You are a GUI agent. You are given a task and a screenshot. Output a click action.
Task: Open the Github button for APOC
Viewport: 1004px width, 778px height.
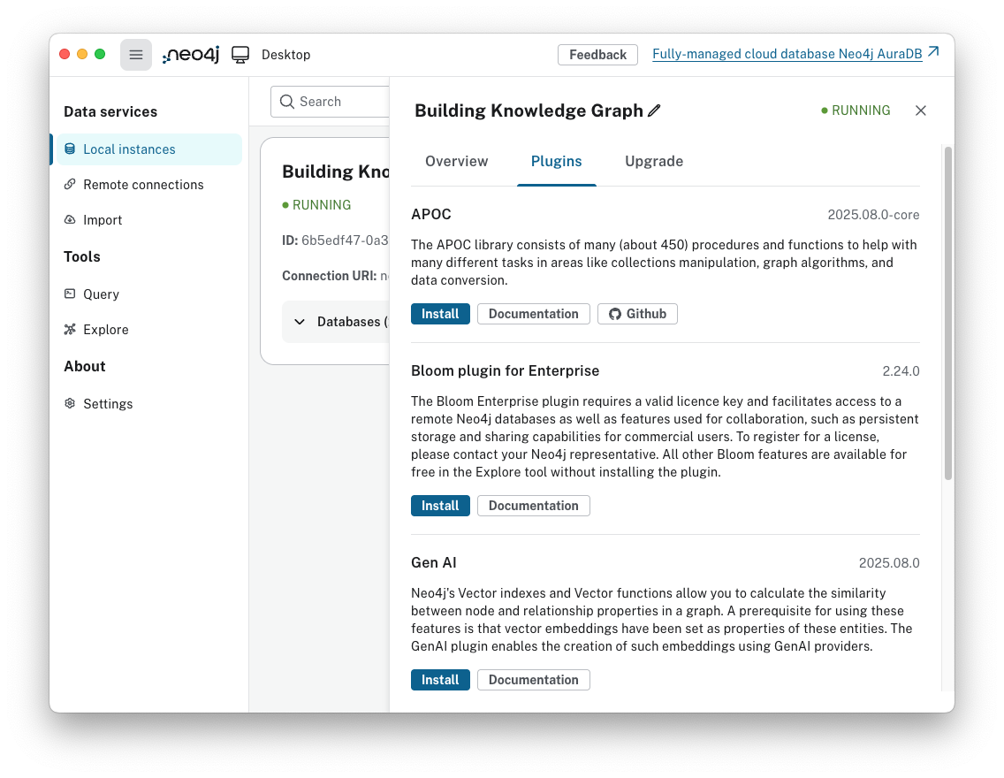[x=637, y=314]
